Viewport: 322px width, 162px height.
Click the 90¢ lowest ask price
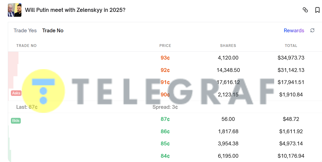pos(165,95)
